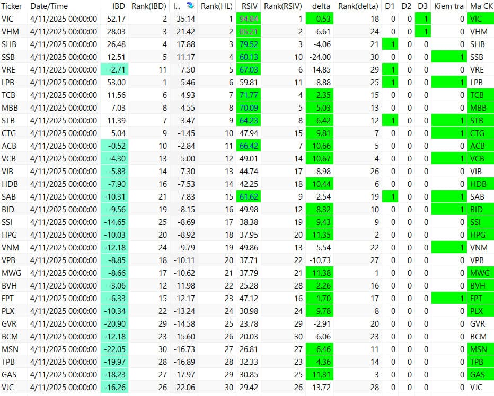Image resolution: width=494 pixels, height=396 pixels.
Task: Click the D3 column header
Action: coord(422,6)
